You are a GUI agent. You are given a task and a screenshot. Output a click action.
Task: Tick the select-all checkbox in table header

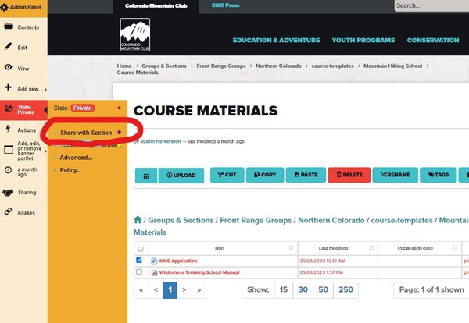(141, 249)
